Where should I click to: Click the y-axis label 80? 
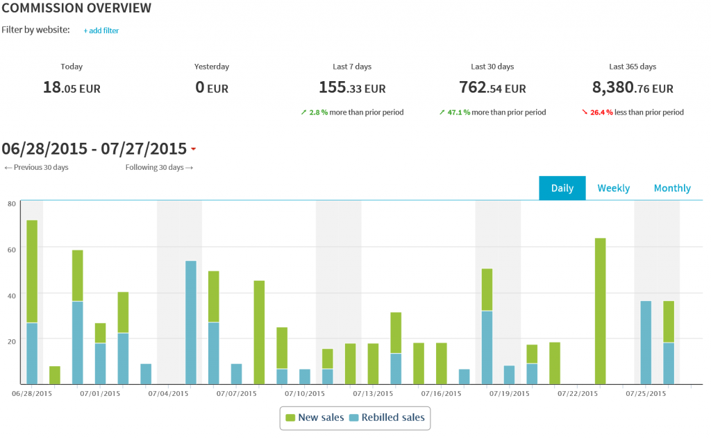(x=12, y=204)
